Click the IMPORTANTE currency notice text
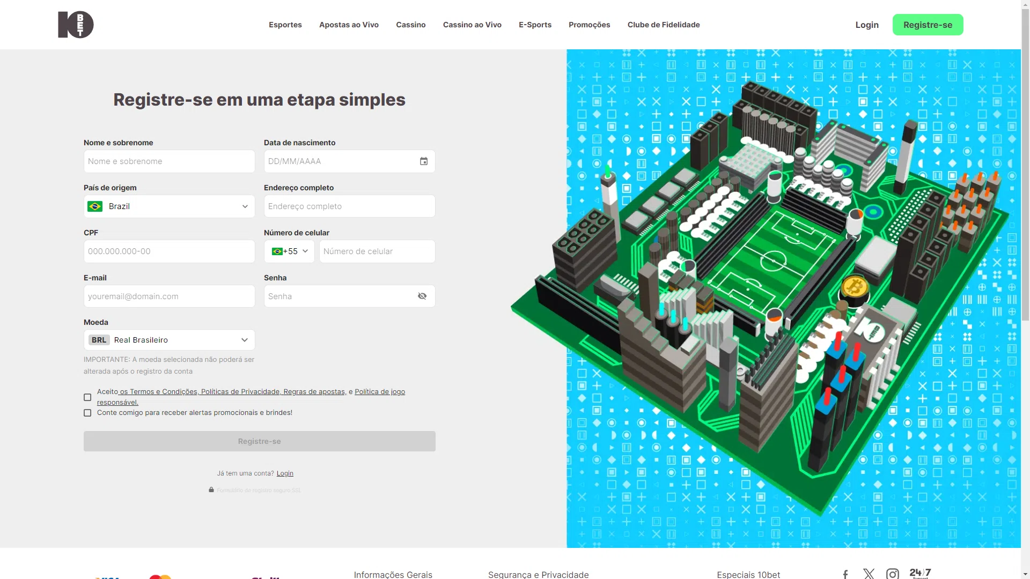Viewport: 1030px width, 579px height. click(169, 365)
